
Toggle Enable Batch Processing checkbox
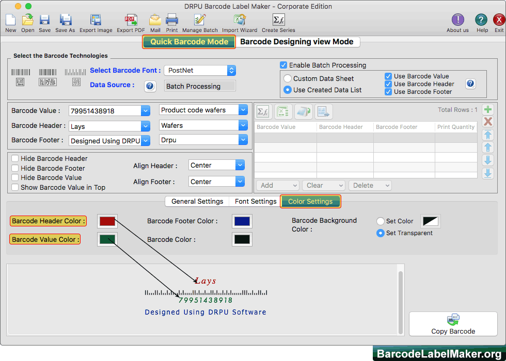tap(283, 65)
